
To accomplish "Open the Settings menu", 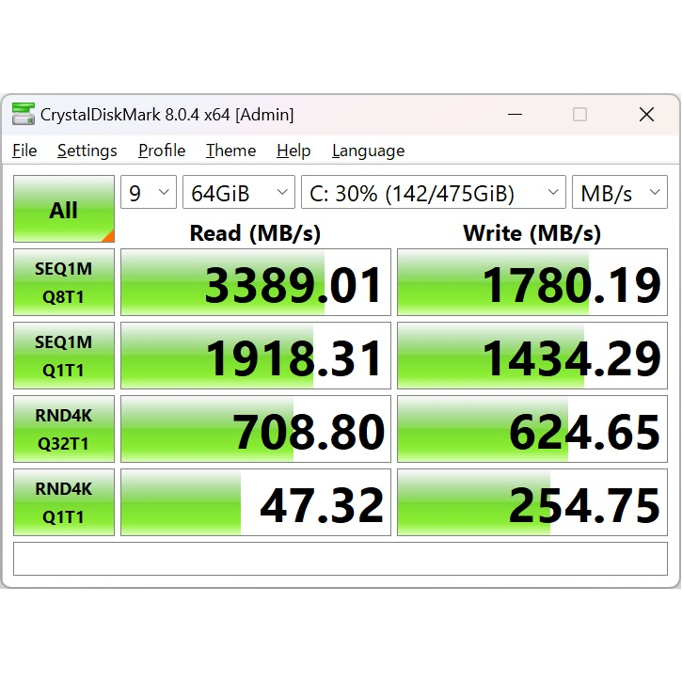I will pos(87,151).
